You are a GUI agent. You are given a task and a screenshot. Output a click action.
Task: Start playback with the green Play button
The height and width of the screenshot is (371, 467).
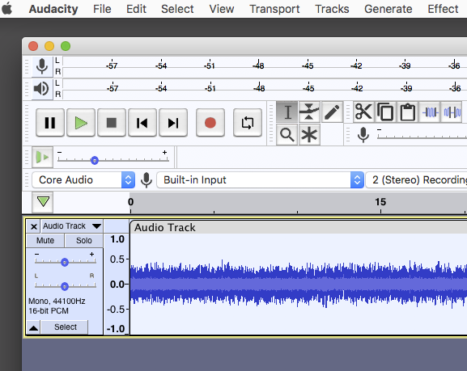coord(81,123)
